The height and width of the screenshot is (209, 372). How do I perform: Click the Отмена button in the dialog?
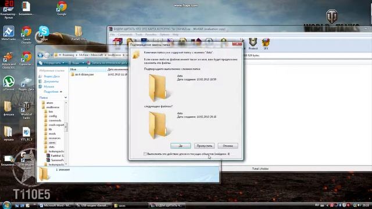pyautogui.click(x=228, y=146)
